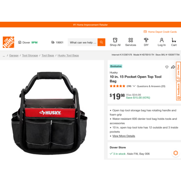Click the View More Details link

click(x=123, y=136)
